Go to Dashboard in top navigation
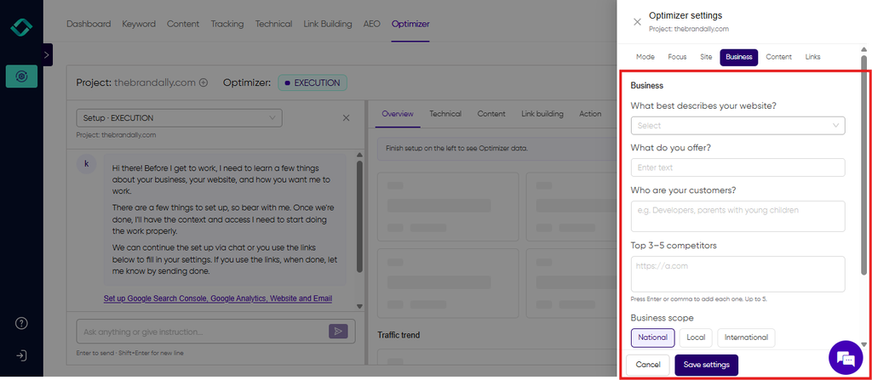The height and width of the screenshot is (380, 872). 89,24
